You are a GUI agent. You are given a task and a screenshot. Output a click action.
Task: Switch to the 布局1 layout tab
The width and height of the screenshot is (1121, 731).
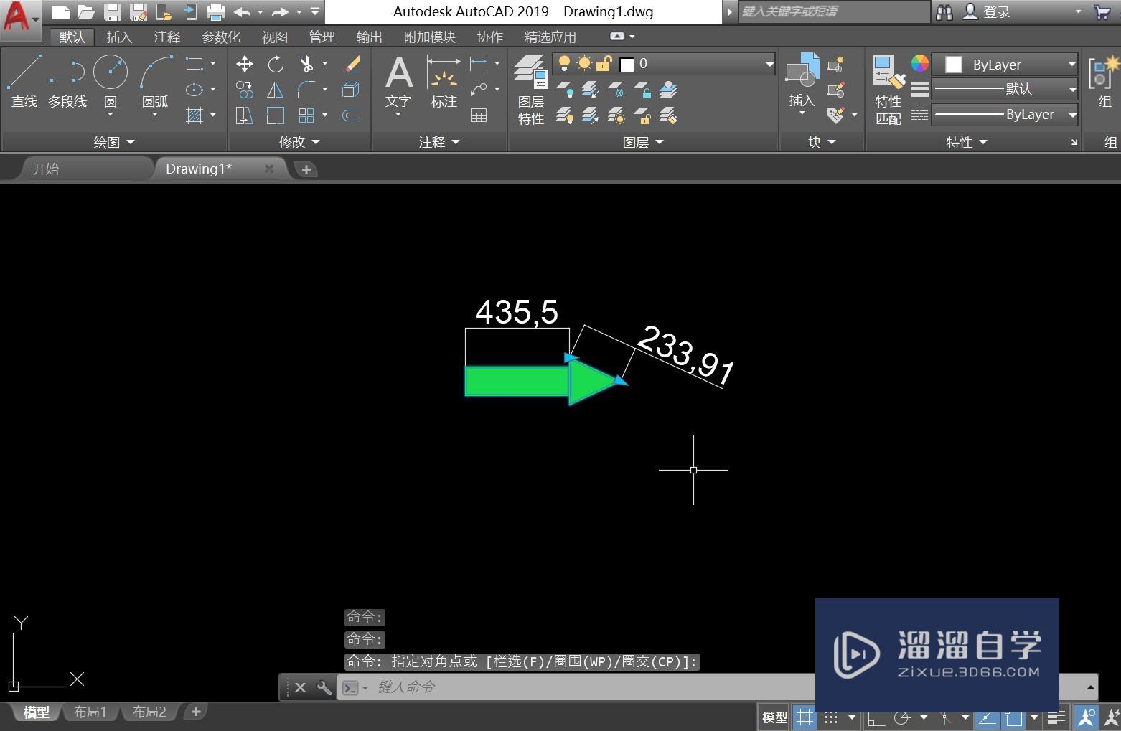[x=90, y=712]
